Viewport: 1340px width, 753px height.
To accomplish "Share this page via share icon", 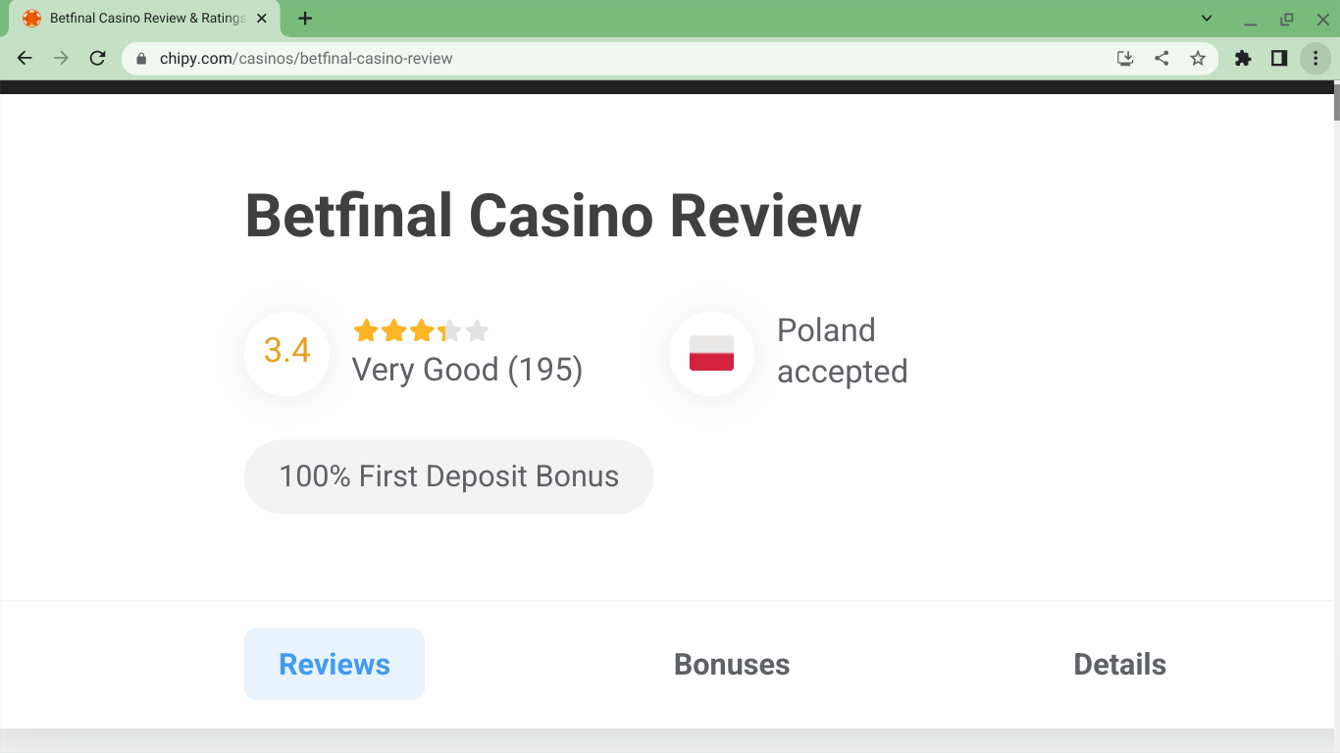I will click(x=1161, y=59).
